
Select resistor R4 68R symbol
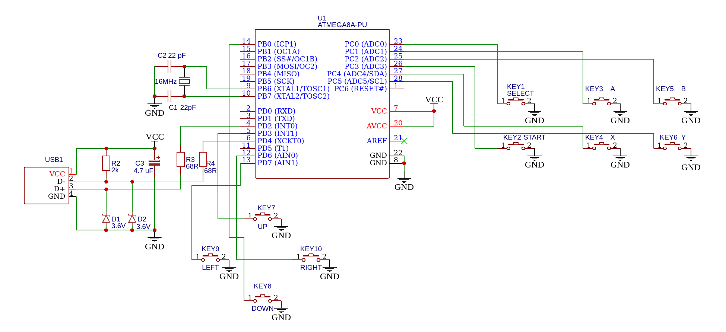click(203, 159)
